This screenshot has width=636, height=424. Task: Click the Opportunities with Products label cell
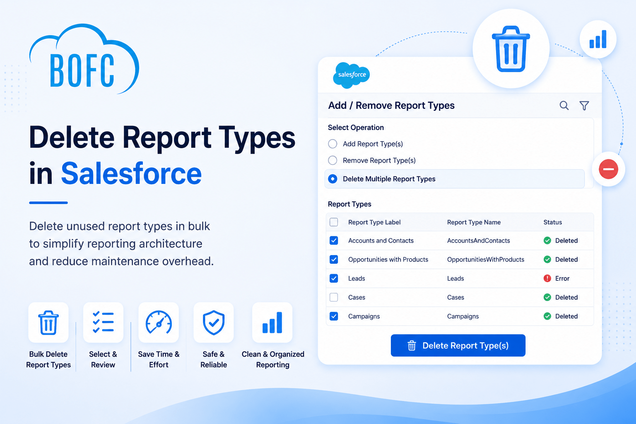(388, 260)
